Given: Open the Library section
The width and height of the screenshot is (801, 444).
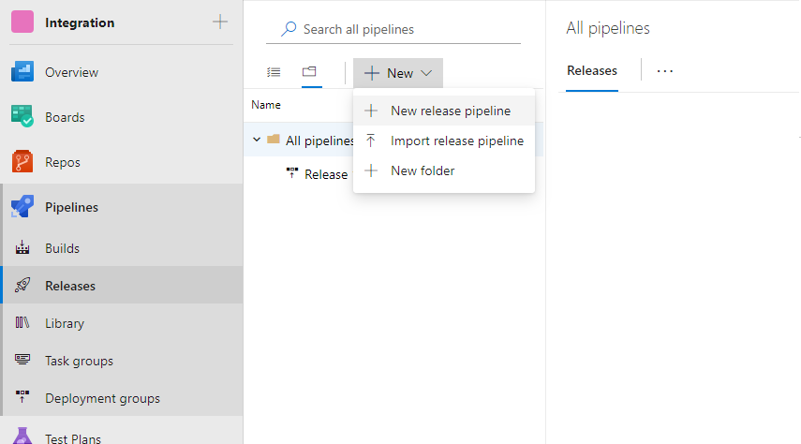Looking at the screenshot, I should pyautogui.click(x=64, y=323).
